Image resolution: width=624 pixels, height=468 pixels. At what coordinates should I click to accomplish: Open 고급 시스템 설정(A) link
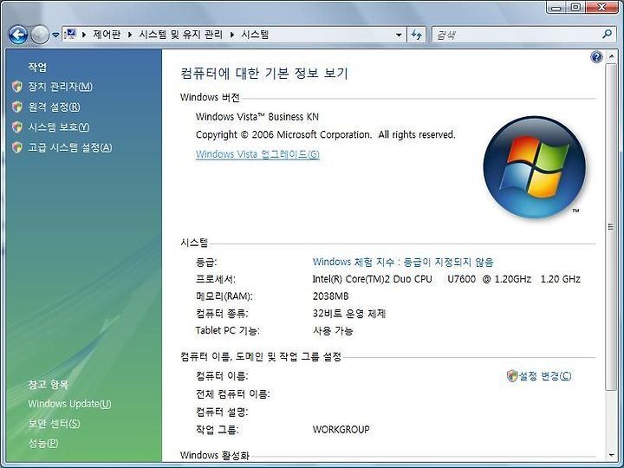coord(70,147)
